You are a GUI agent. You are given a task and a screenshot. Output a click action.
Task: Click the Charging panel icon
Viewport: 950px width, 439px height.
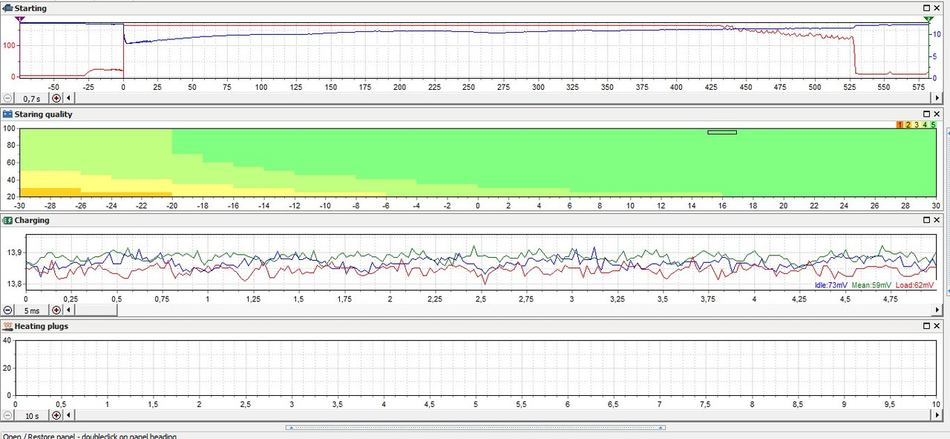7,220
